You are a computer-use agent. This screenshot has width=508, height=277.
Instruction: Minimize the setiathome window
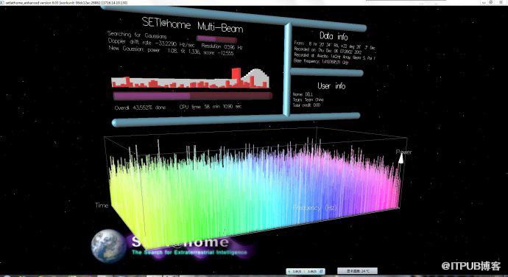tap(484, 2)
